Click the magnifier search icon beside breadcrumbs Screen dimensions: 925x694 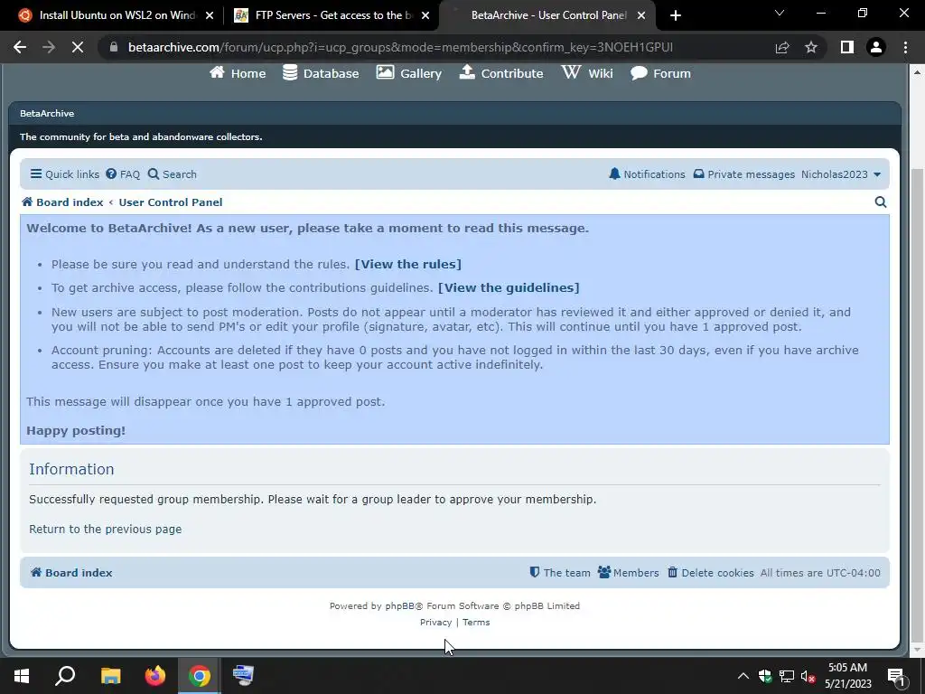coord(880,202)
